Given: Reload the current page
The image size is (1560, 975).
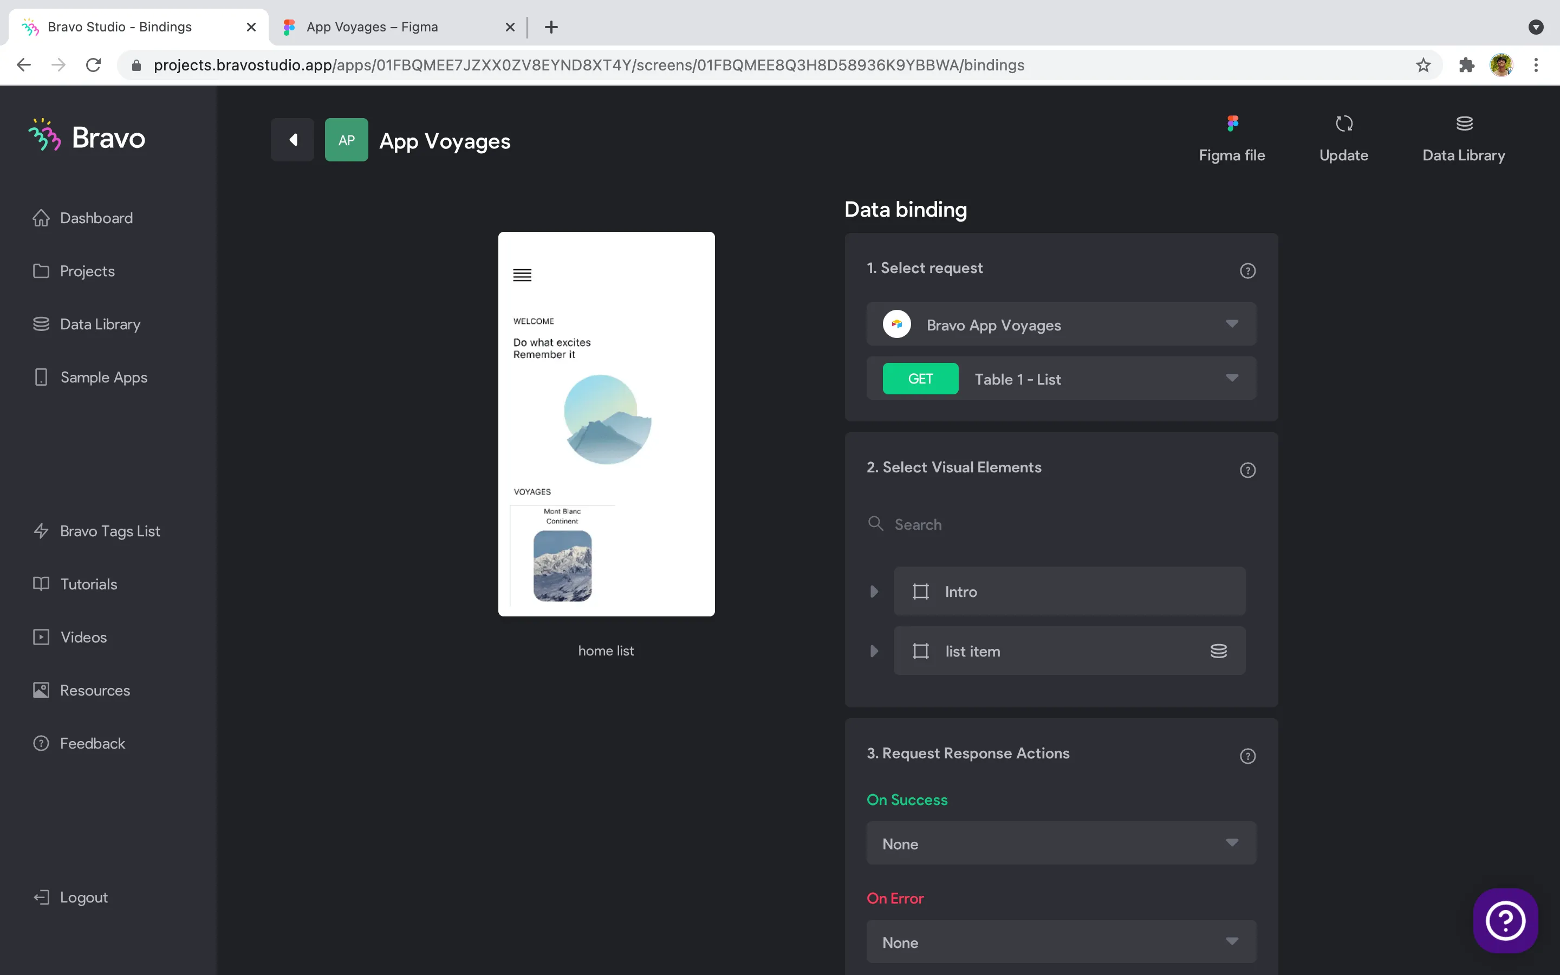Looking at the screenshot, I should [94, 65].
